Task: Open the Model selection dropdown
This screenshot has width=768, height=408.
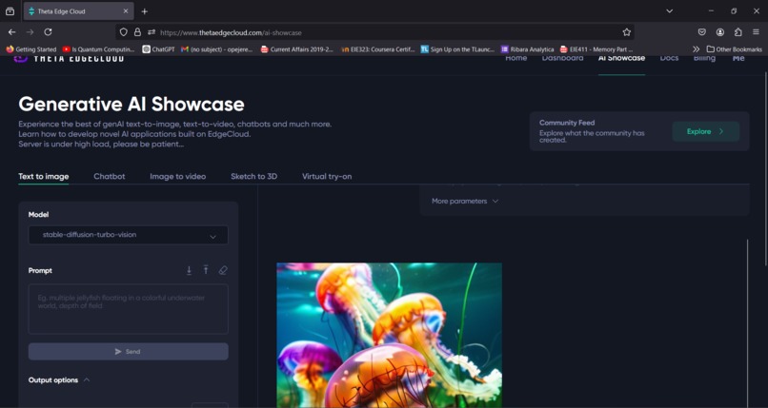Action: [x=129, y=235]
